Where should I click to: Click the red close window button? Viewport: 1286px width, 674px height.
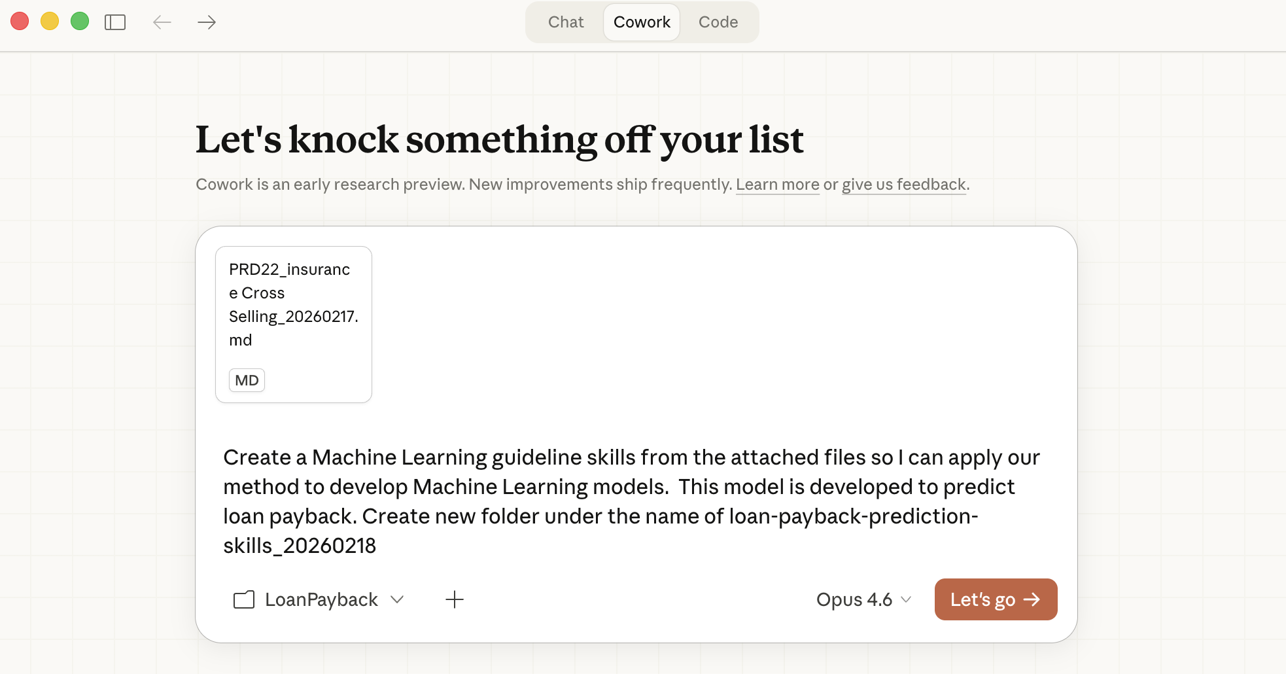point(20,22)
